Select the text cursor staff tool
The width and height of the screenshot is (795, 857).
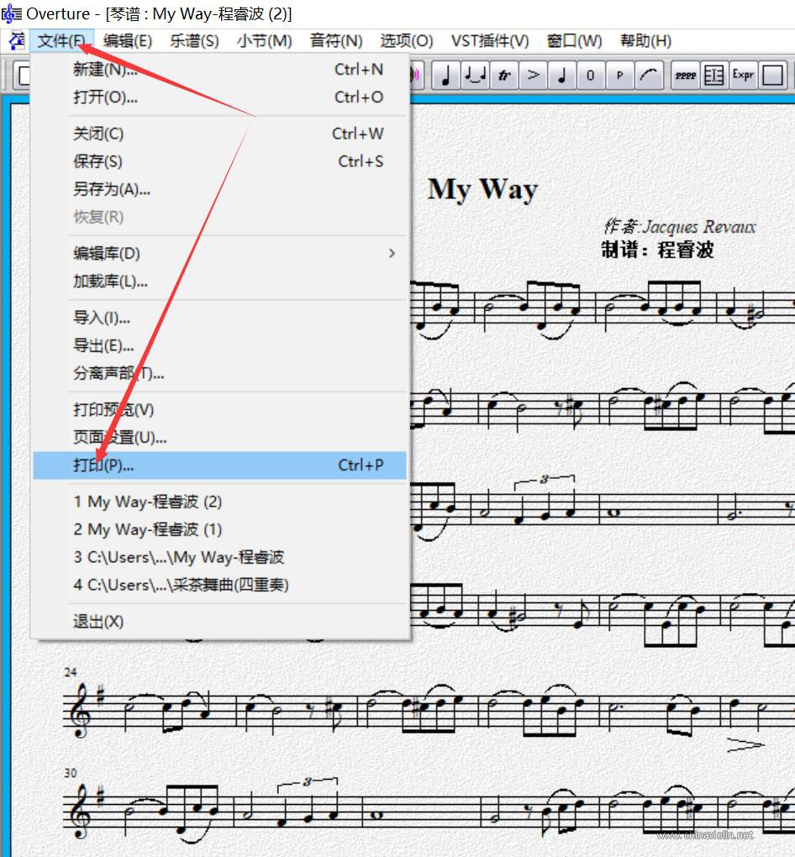[x=714, y=75]
